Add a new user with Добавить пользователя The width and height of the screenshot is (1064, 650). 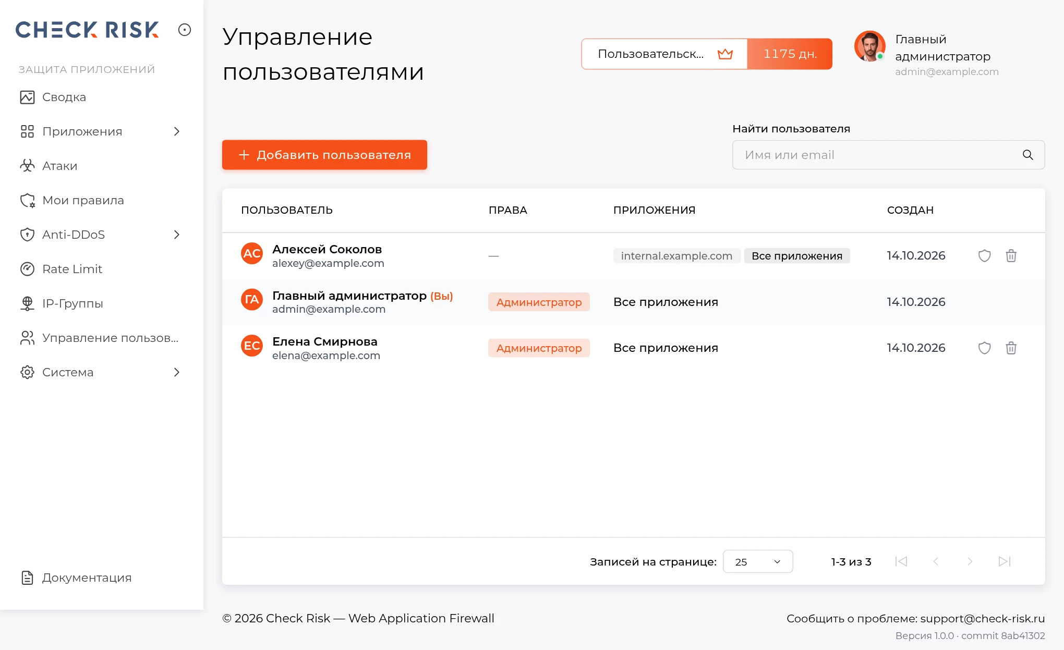(x=324, y=155)
